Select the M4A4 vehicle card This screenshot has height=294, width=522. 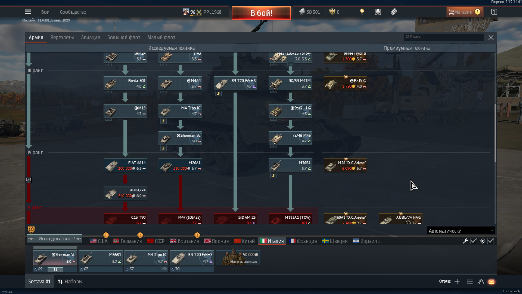(x=180, y=83)
